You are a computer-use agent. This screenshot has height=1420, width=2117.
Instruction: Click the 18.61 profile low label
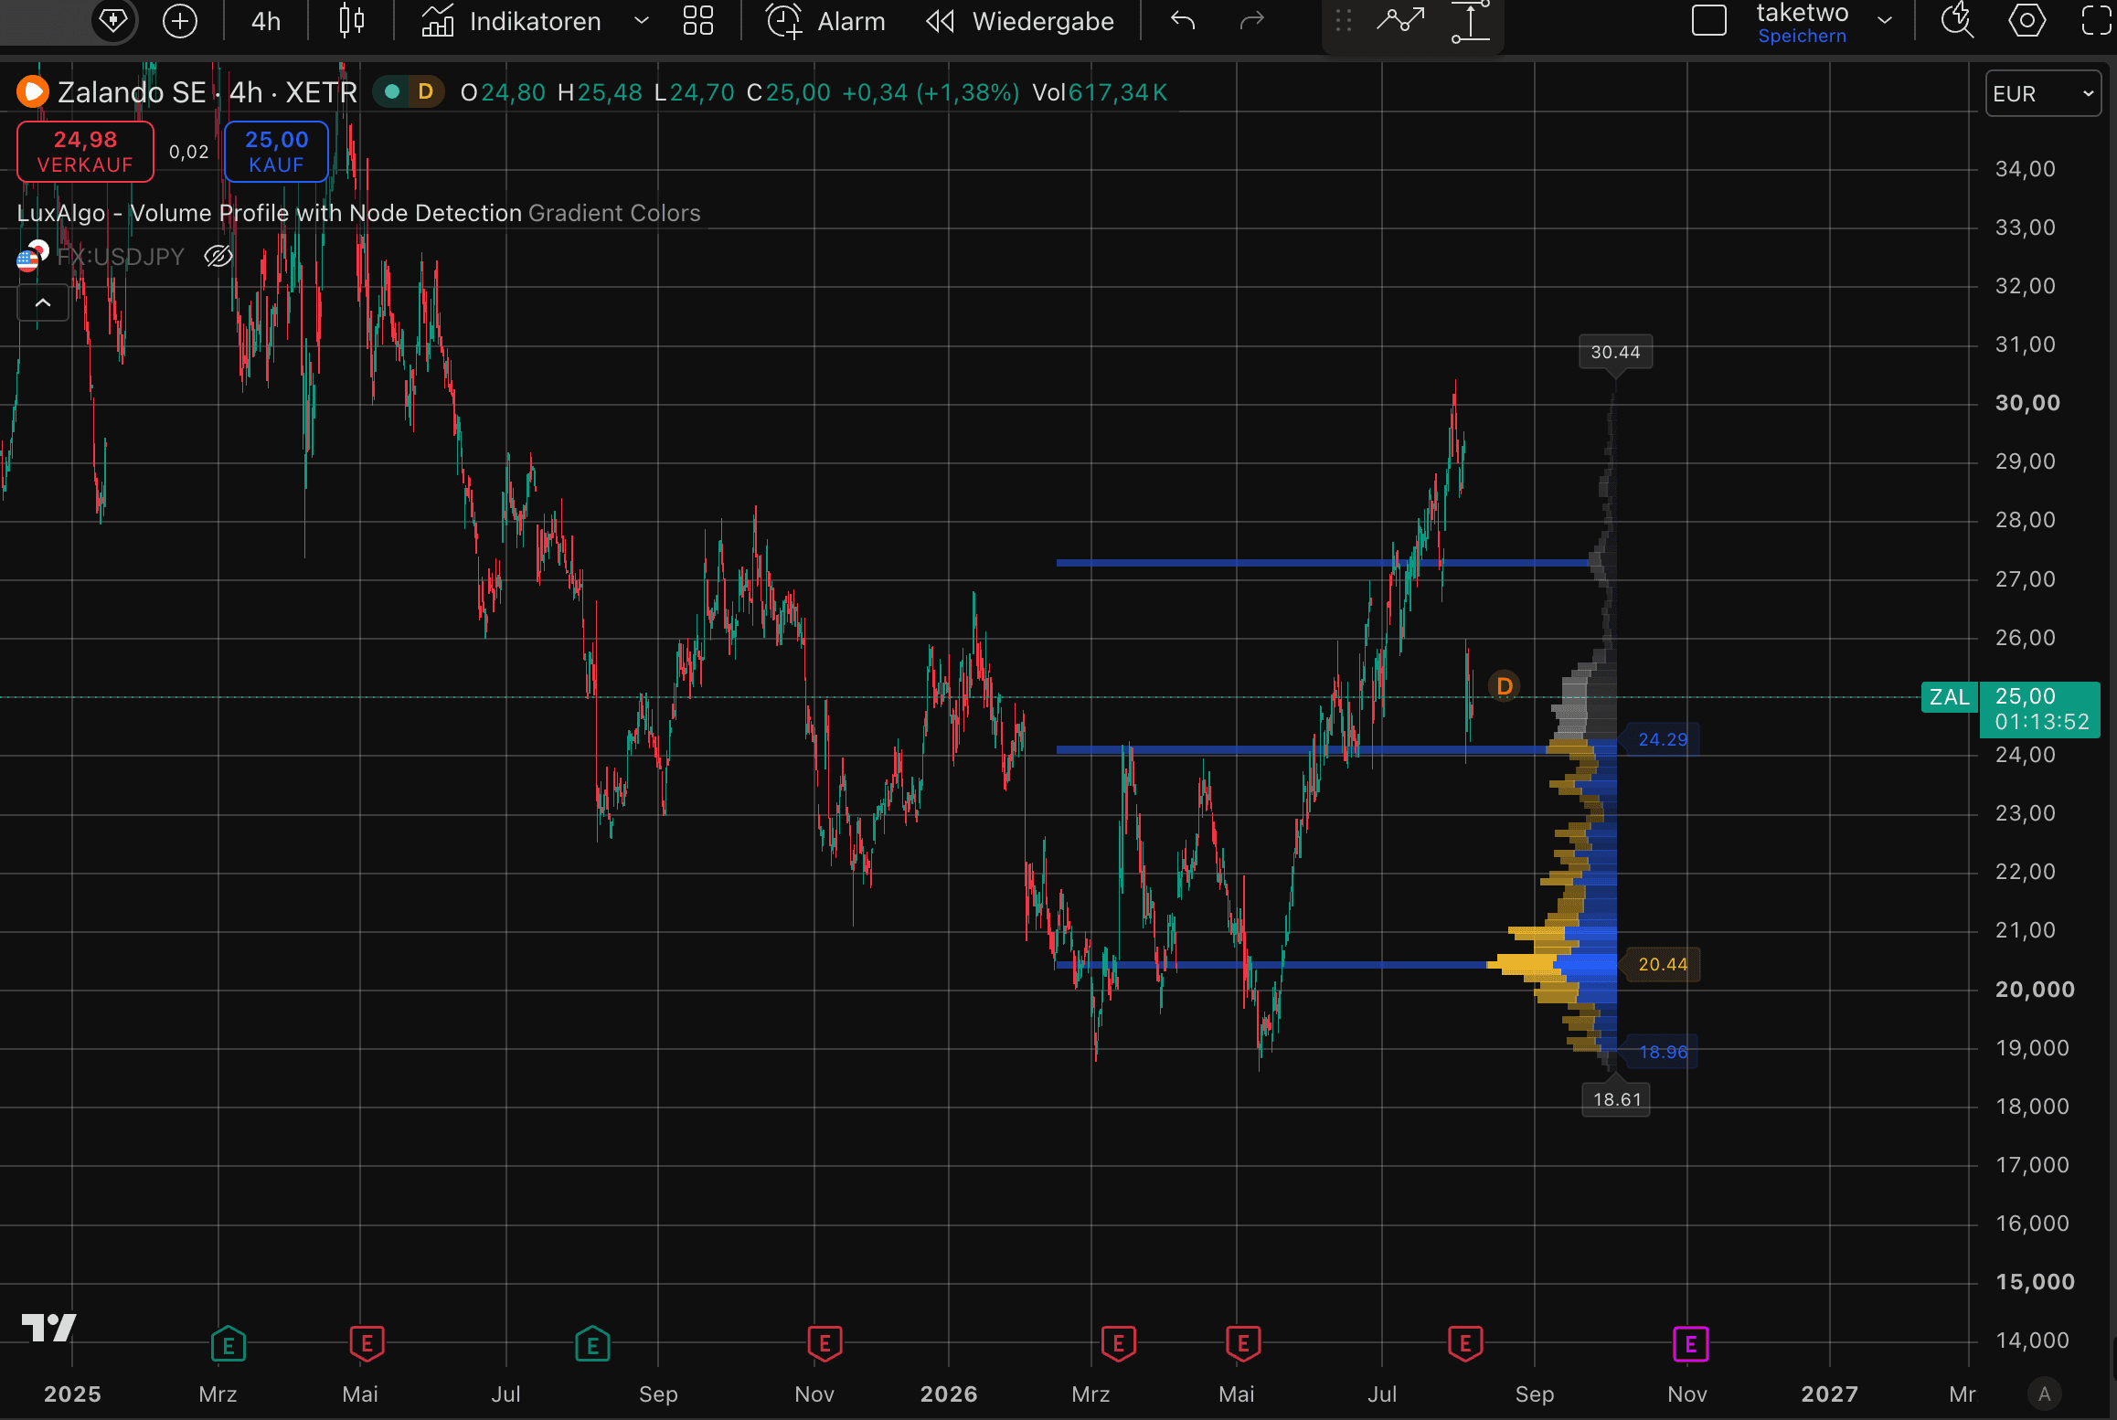[1616, 1099]
